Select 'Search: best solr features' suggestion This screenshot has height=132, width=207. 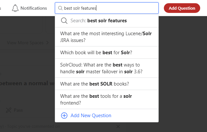tap(107, 21)
